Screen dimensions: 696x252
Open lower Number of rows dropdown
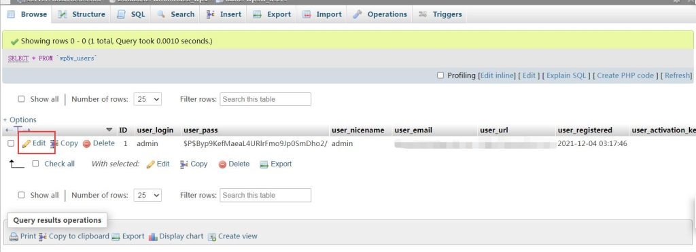(x=147, y=195)
